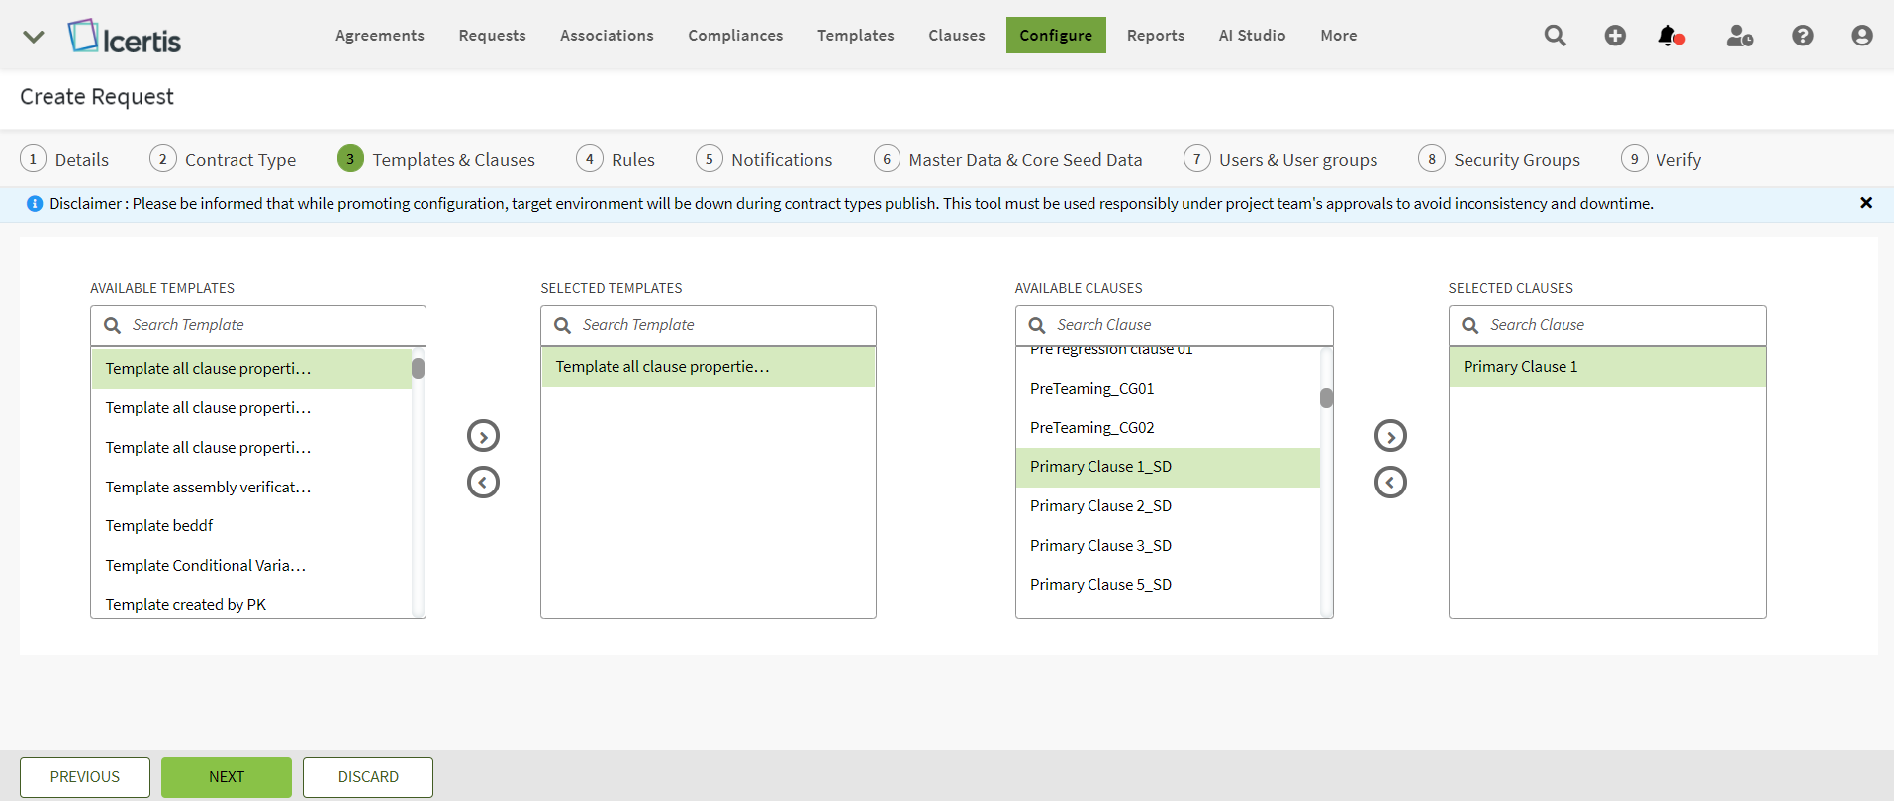Click the user admin icon in header

tap(1739, 36)
